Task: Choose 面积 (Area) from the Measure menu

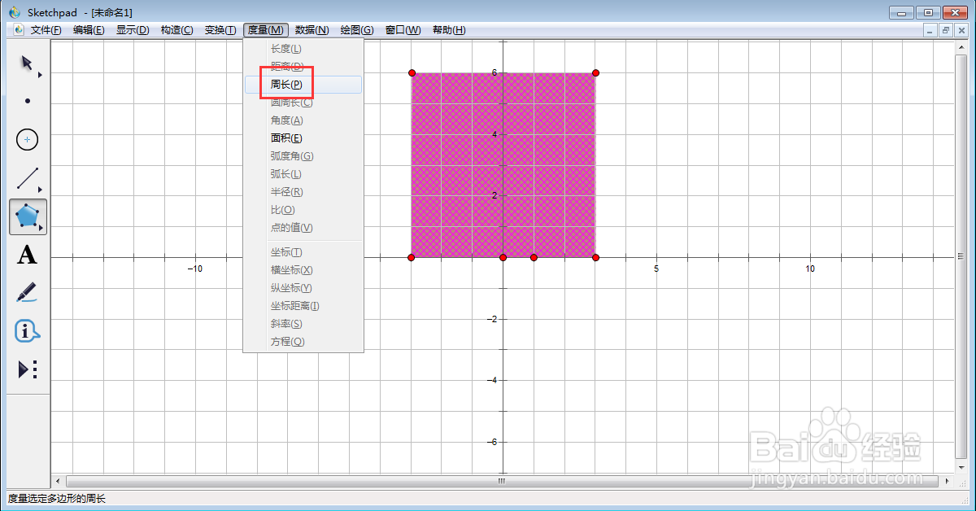Action: pyautogui.click(x=285, y=138)
